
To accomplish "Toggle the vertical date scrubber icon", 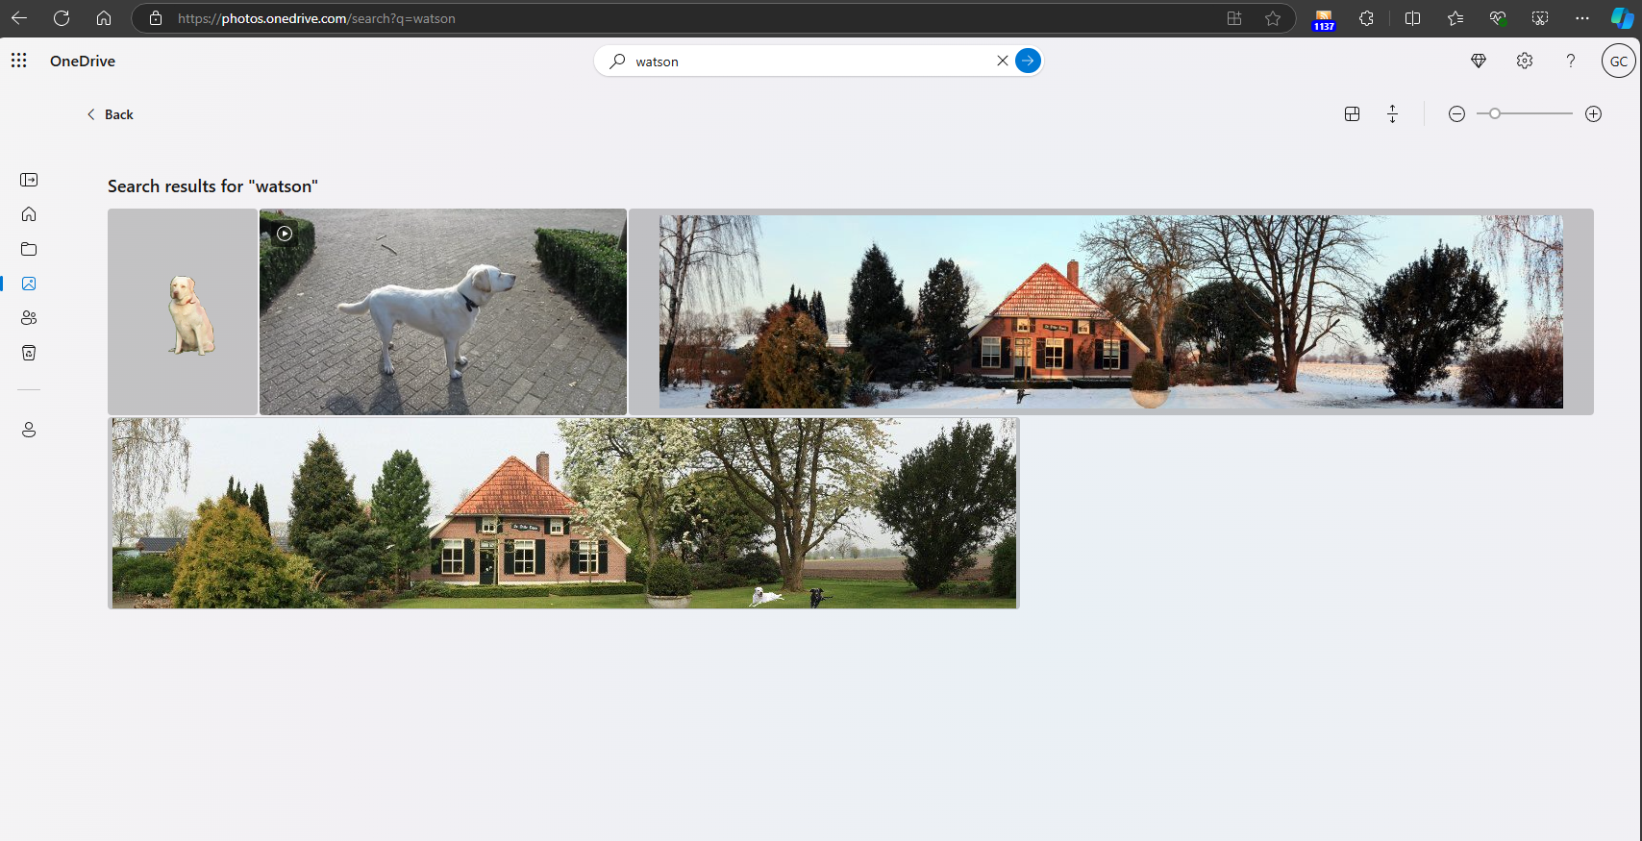I will pos(1392,114).
